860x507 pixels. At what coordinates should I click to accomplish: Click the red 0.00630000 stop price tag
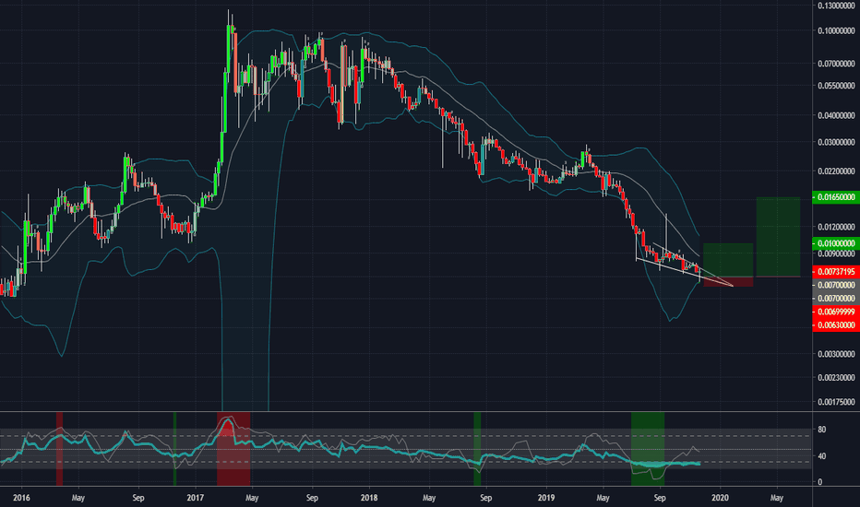[x=836, y=325]
